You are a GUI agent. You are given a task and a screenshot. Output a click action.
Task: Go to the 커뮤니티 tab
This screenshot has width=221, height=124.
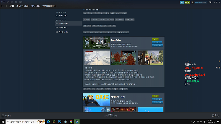(x=35, y=6)
